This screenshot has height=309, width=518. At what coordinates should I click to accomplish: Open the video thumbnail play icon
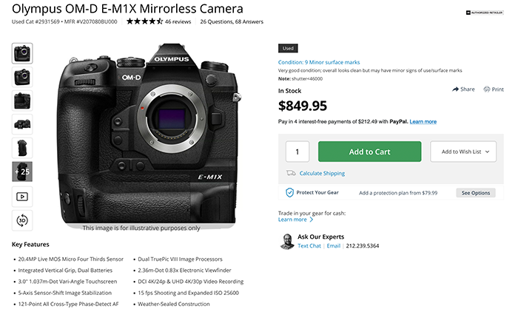[x=22, y=197]
